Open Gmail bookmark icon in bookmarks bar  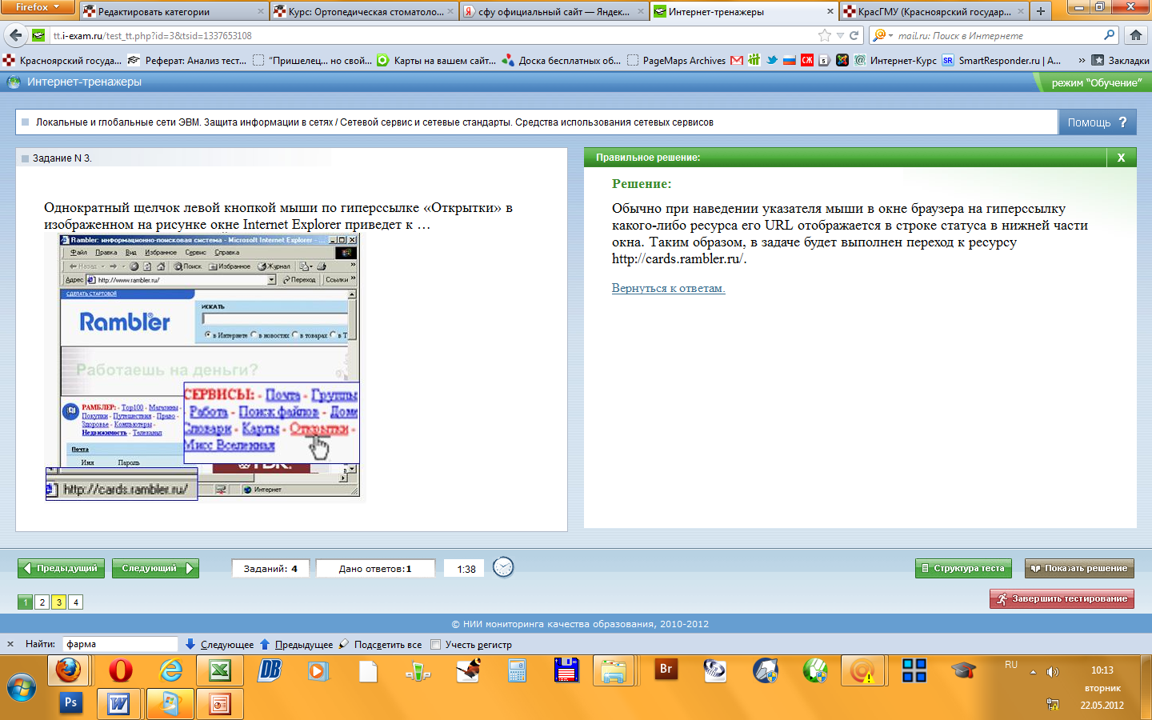click(737, 60)
